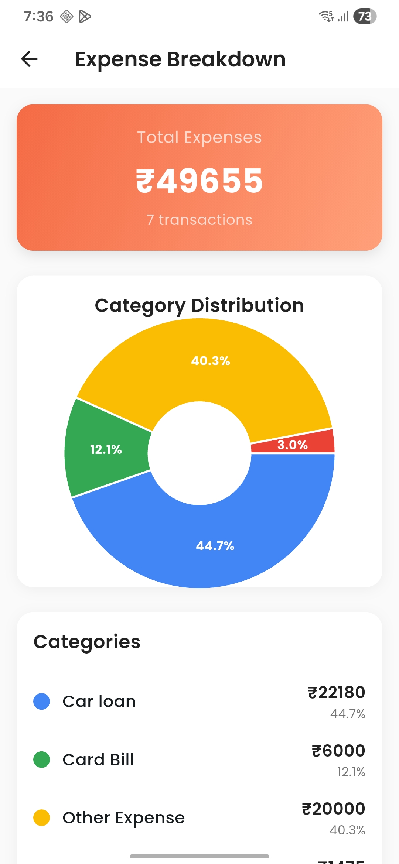Tap the Wi-Fi status icon
Image resolution: width=399 pixels, height=864 pixels.
click(326, 17)
